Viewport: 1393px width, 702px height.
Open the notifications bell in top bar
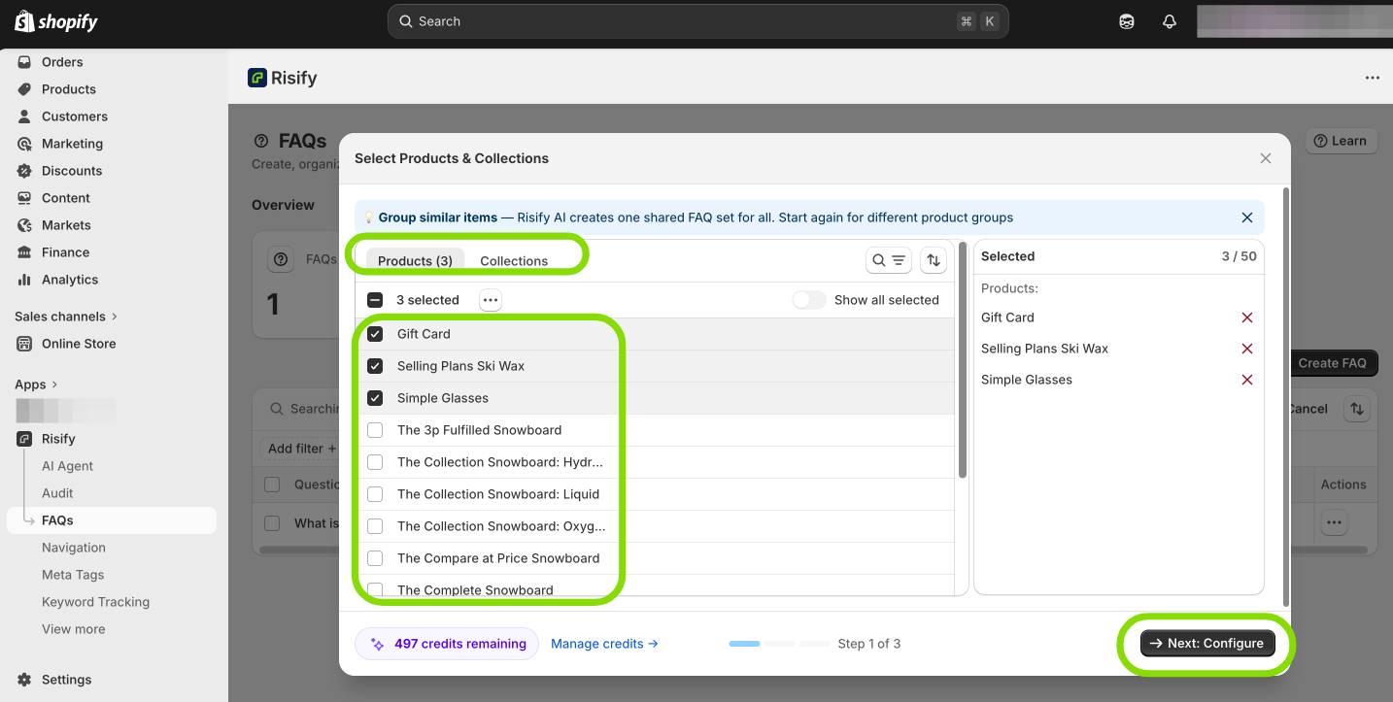click(1170, 21)
